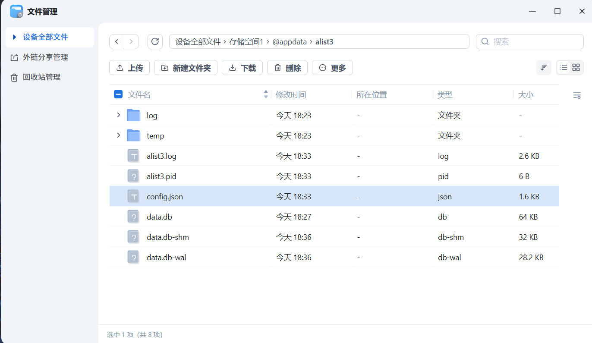Expand the temp folder row

coord(118,135)
